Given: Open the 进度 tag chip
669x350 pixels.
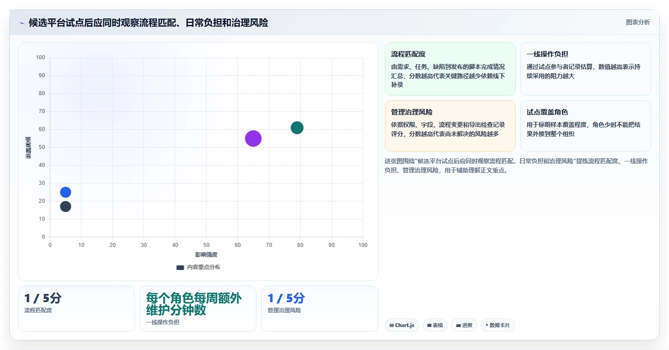Looking at the screenshot, I should pyautogui.click(x=464, y=325).
